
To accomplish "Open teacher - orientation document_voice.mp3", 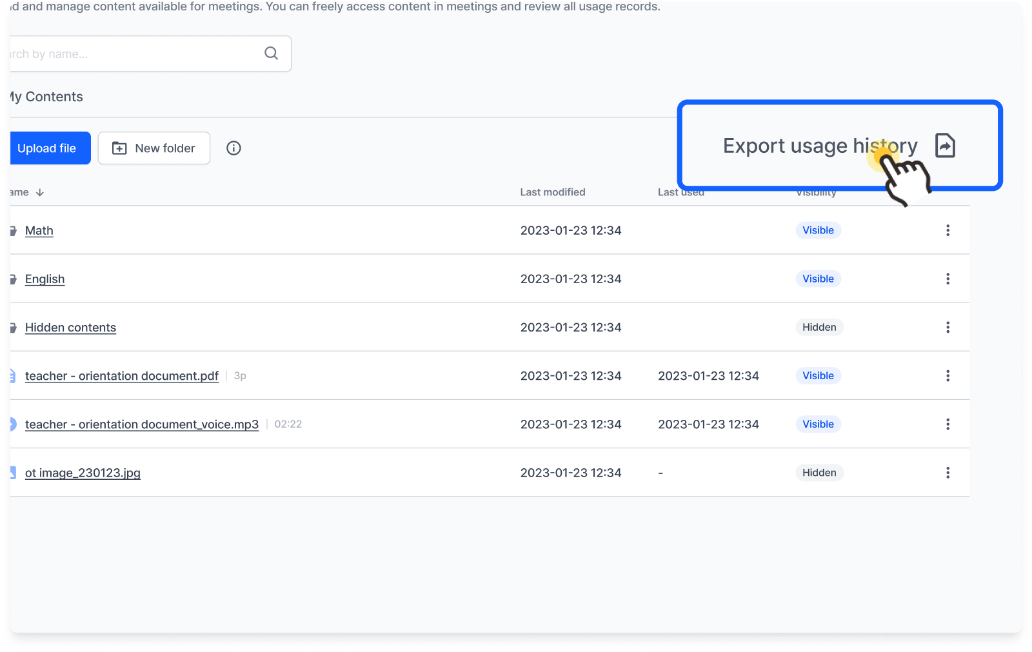I will pos(142,424).
